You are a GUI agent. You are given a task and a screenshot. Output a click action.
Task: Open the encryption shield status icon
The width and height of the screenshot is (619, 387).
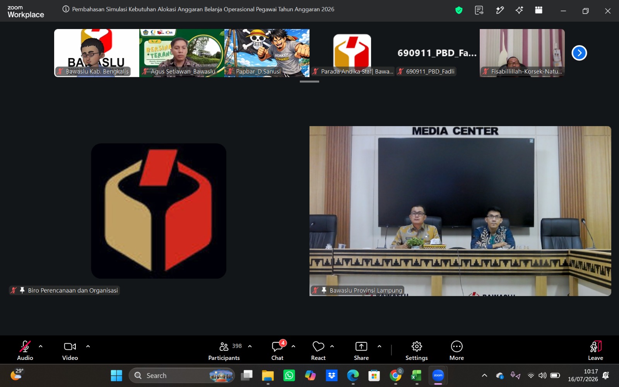coord(459,10)
